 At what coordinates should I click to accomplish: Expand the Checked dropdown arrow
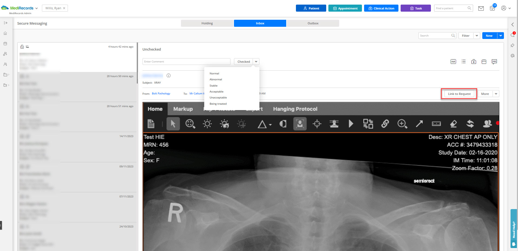click(256, 62)
